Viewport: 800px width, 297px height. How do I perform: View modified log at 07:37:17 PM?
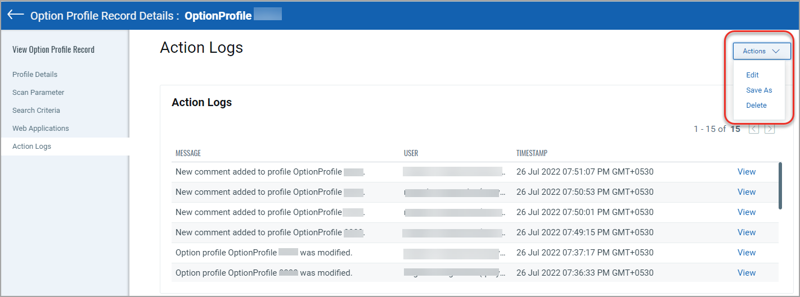[x=746, y=253]
